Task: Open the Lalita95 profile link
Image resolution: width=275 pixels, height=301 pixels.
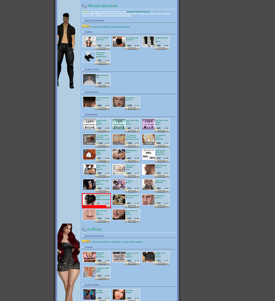Action: 95,229
